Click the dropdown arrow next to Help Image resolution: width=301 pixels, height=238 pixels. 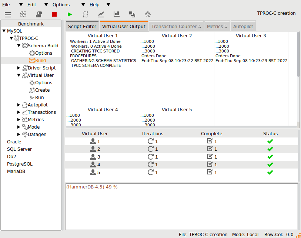108,4
